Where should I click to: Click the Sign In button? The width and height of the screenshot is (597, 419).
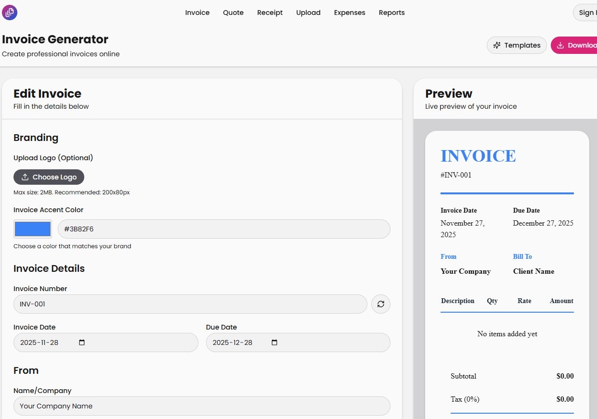tap(585, 13)
